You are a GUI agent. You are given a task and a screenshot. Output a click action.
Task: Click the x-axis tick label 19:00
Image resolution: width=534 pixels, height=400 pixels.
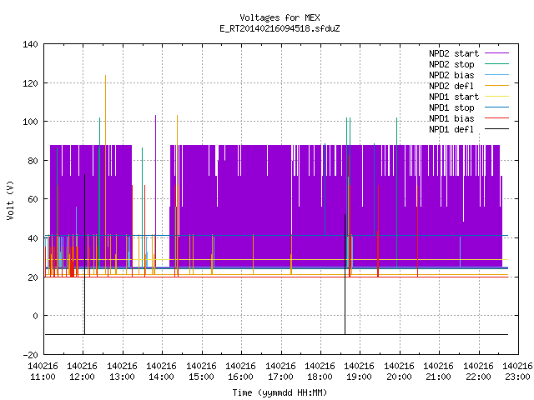click(360, 377)
